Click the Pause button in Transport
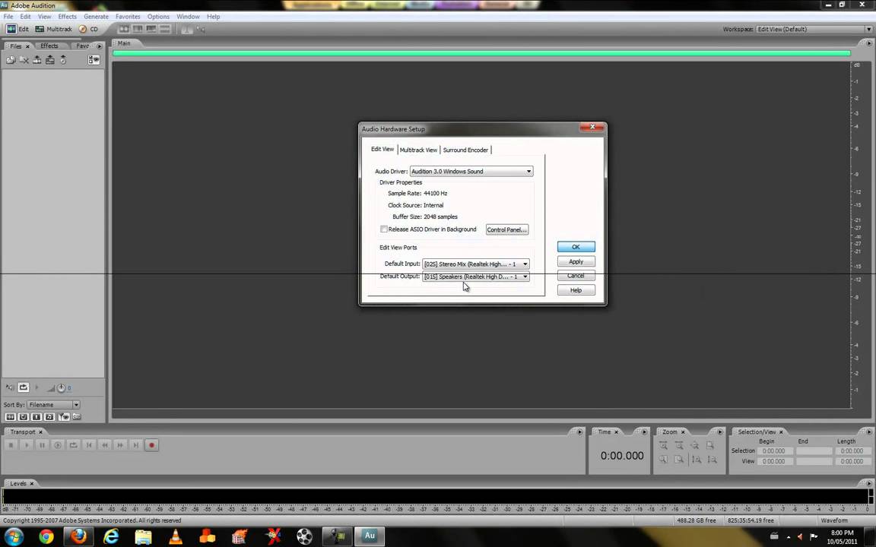 [42, 445]
